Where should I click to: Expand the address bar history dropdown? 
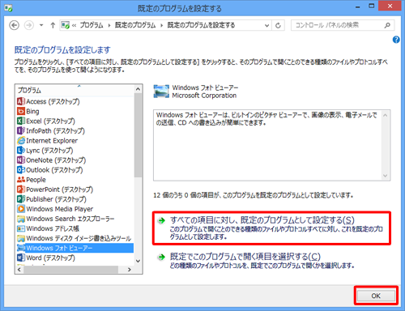click(266, 25)
